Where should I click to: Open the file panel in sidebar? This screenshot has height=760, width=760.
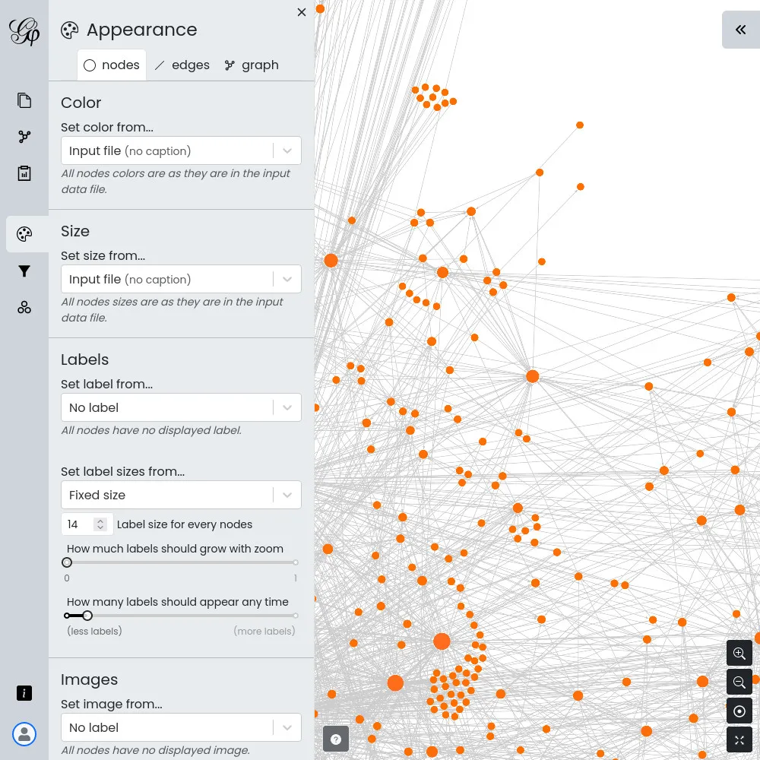click(24, 100)
